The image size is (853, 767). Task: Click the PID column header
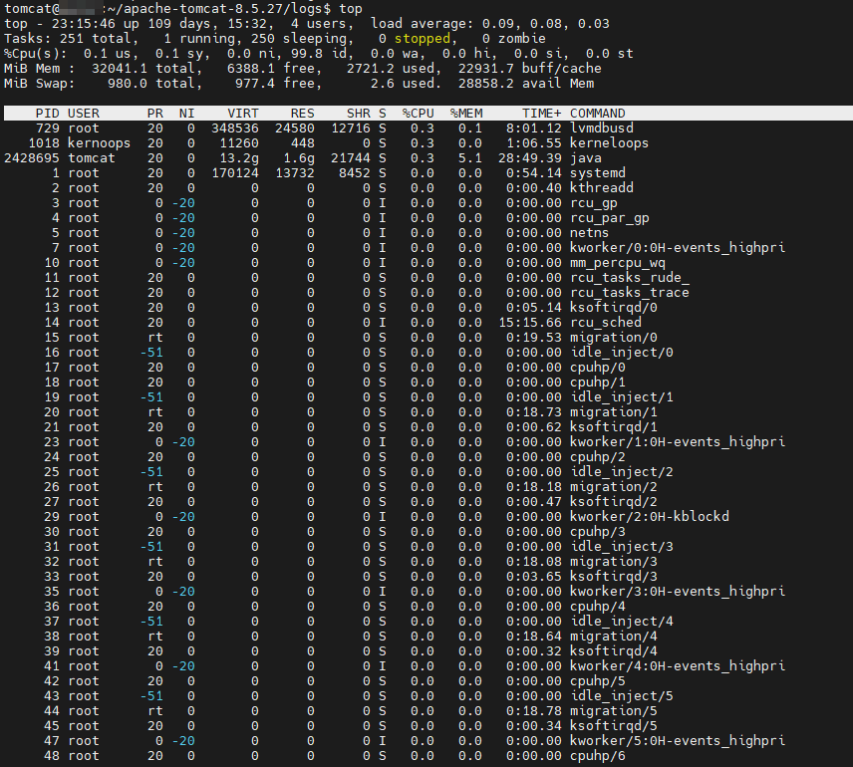coord(47,114)
